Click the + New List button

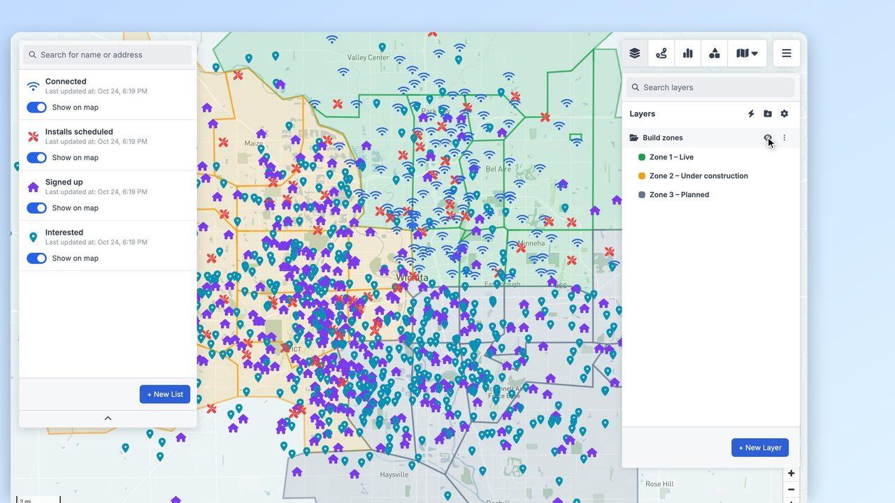[x=165, y=394]
